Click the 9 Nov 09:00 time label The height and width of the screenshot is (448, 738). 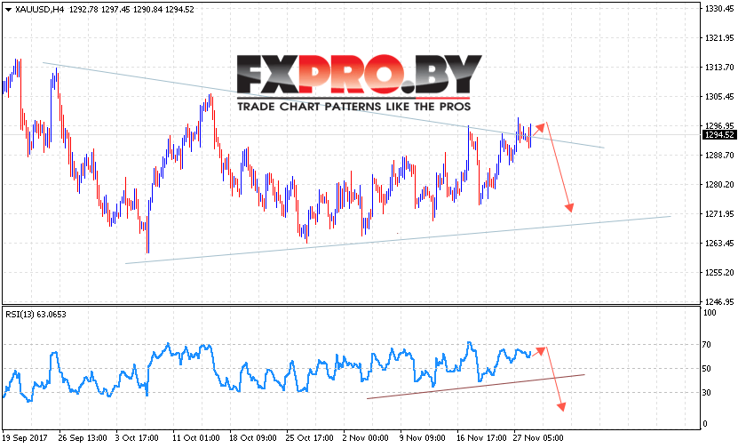click(x=422, y=438)
